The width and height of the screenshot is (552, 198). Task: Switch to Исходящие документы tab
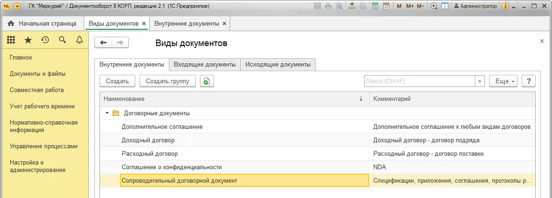(278, 64)
